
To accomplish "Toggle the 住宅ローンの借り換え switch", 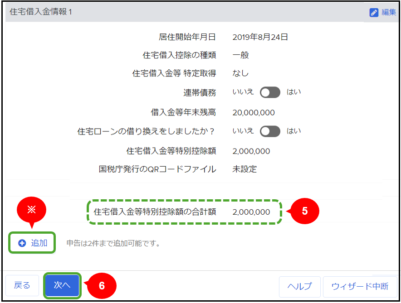I will 270,131.
